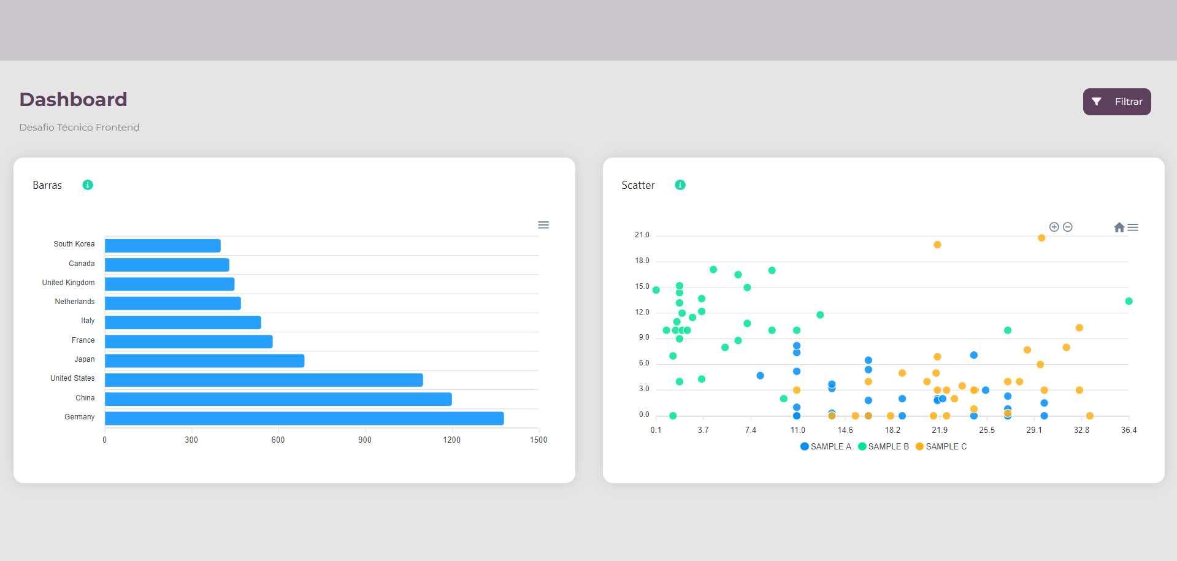Image resolution: width=1177 pixels, height=561 pixels.
Task: Select the United Kingdom bar
Action: click(x=170, y=284)
